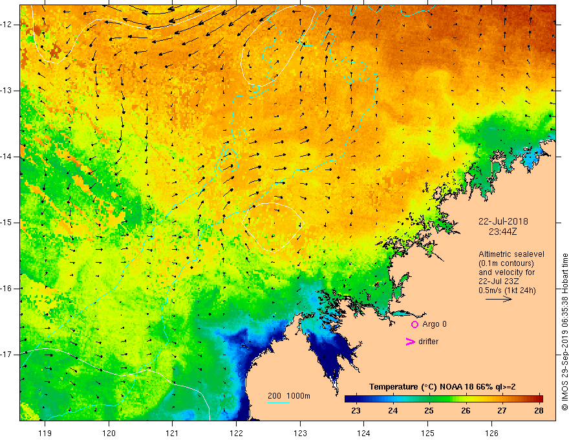Click the longitude axis label 123
The width and height of the screenshot is (569, 440).
coord(300,433)
